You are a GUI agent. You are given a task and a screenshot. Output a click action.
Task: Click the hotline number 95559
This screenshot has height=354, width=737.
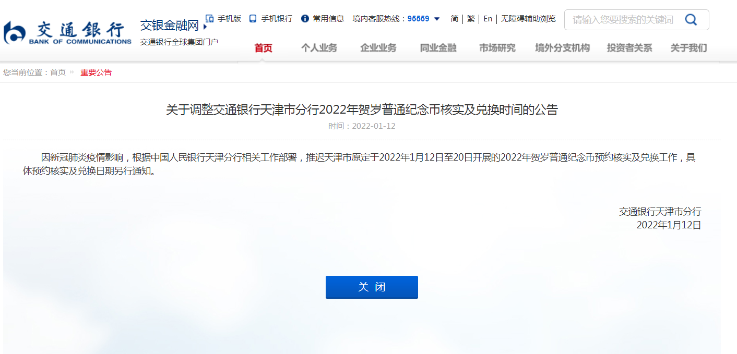coord(419,19)
